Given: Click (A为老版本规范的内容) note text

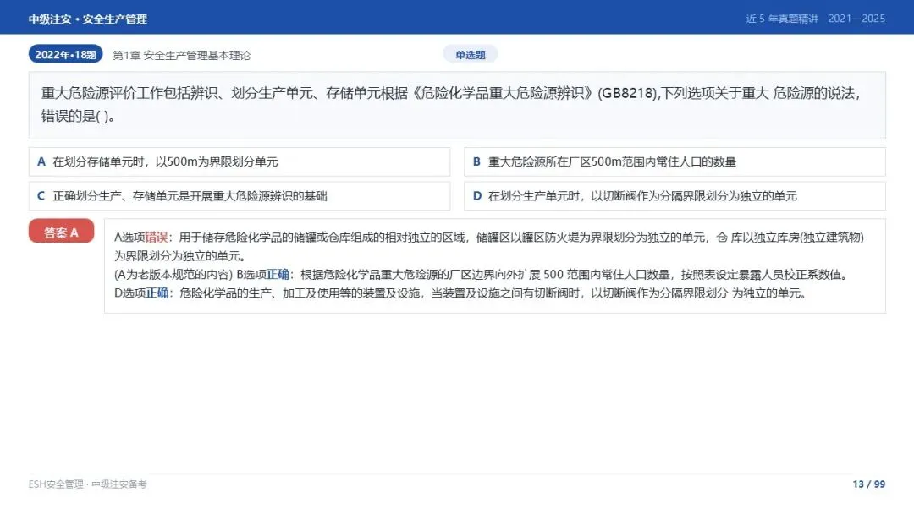Looking at the screenshot, I should (x=173, y=275).
